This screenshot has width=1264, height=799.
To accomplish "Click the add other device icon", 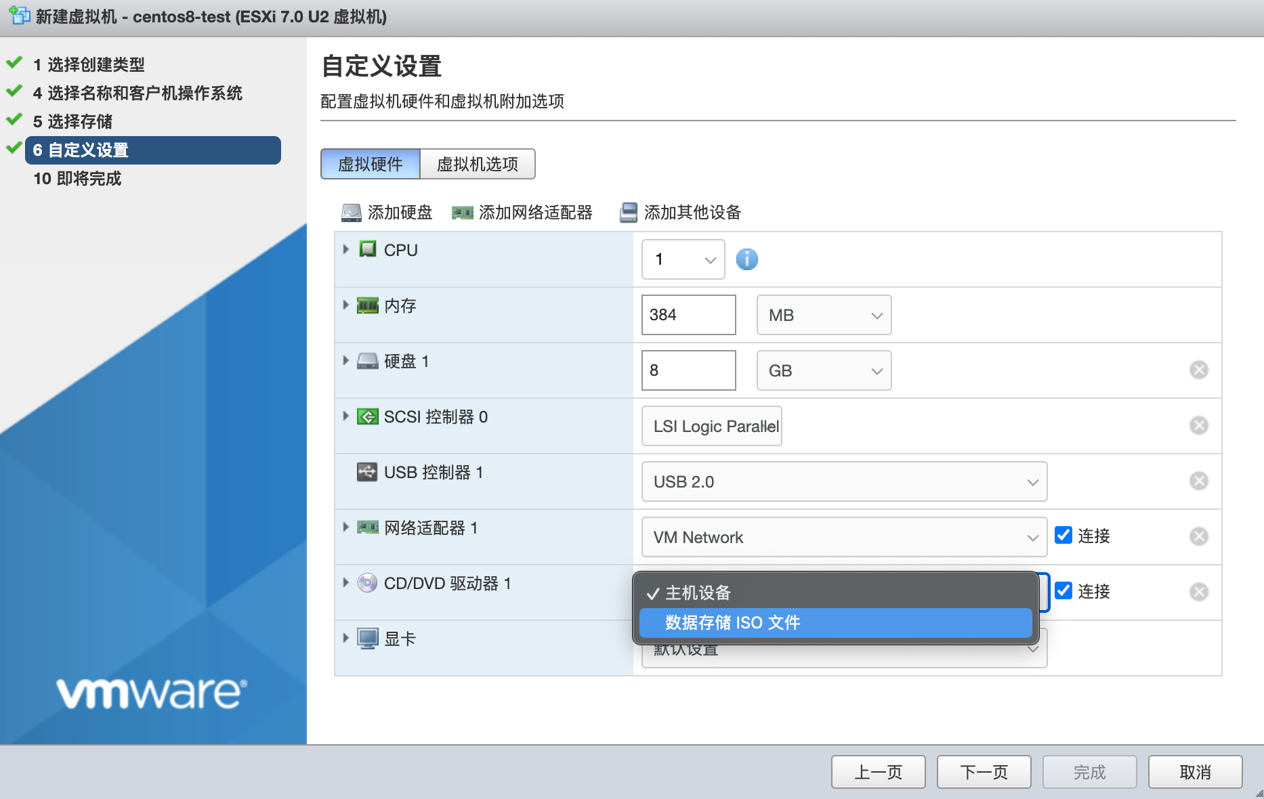I will click(x=629, y=213).
